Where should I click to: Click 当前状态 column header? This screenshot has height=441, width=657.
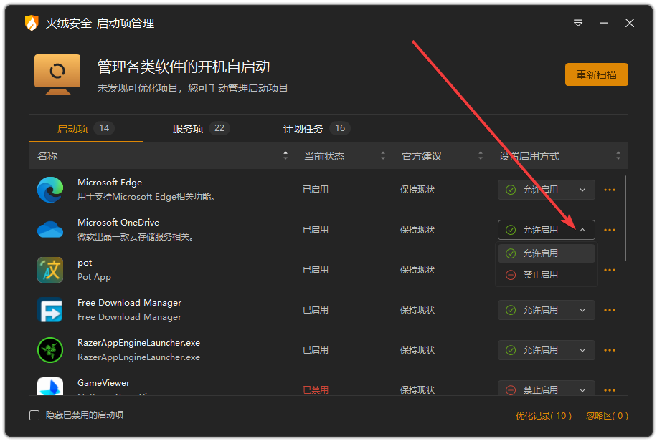click(324, 156)
